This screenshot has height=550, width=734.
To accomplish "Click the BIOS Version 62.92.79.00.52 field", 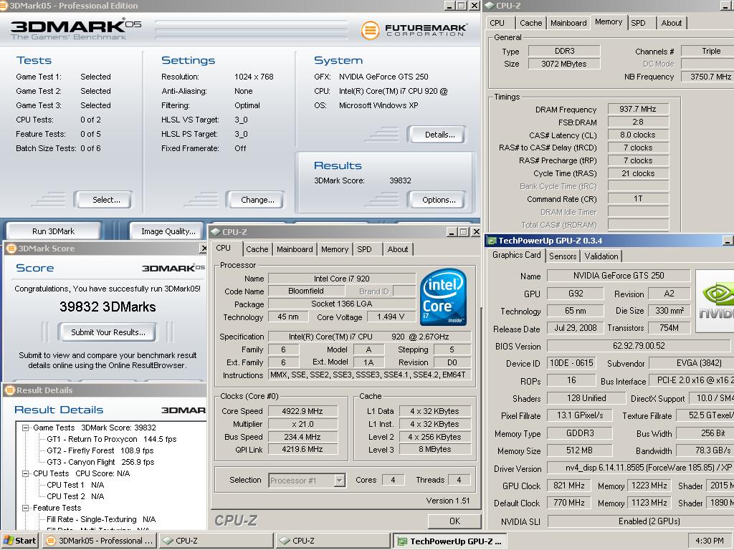I will coord(639,346).
